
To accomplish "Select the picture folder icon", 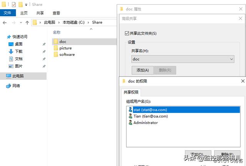I will click(x=56, y=48).
